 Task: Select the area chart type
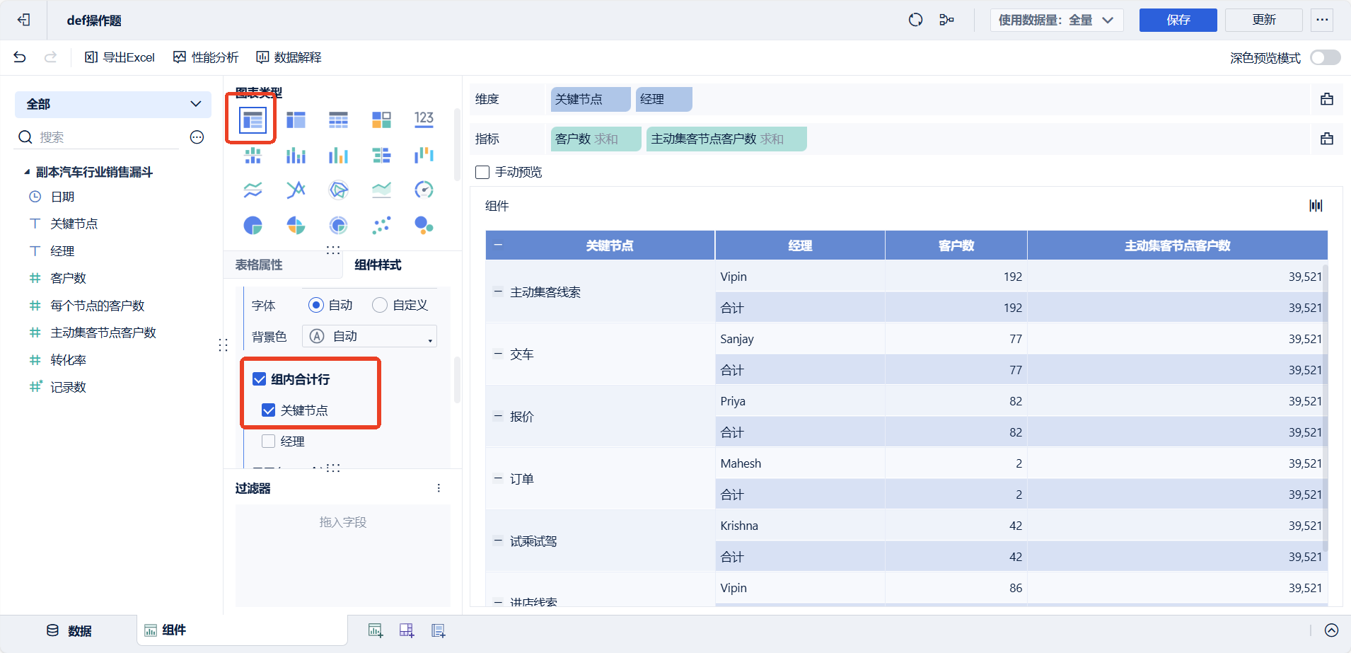[x=381, y=190]
